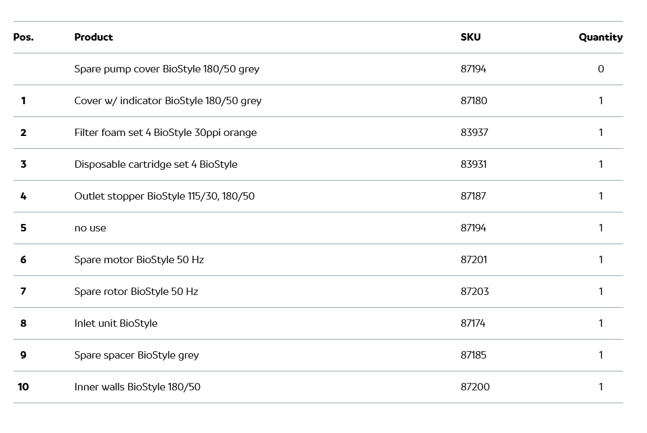Image resolution: width=647 pixels, height=433 pixels.
Task: Select Spare rotor BioStyle 50 Hz
Action: 136,292
